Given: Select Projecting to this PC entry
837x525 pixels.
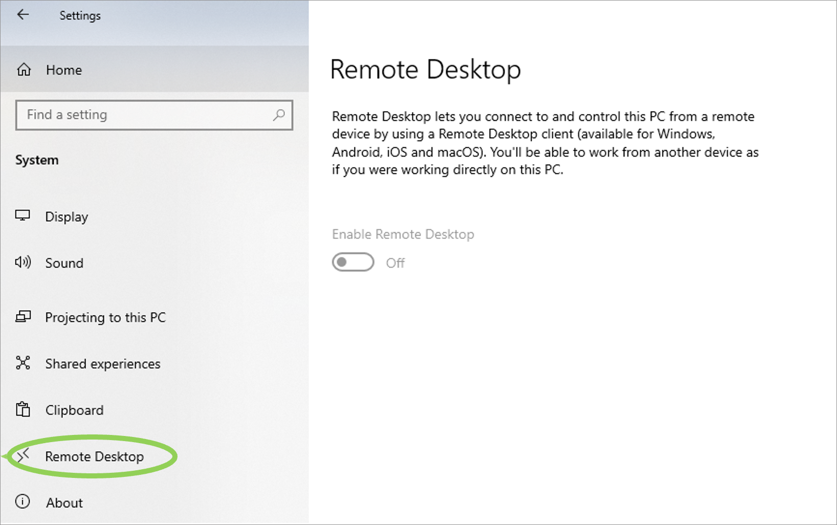Looking at the screenshot, I should tap(105, 317).
